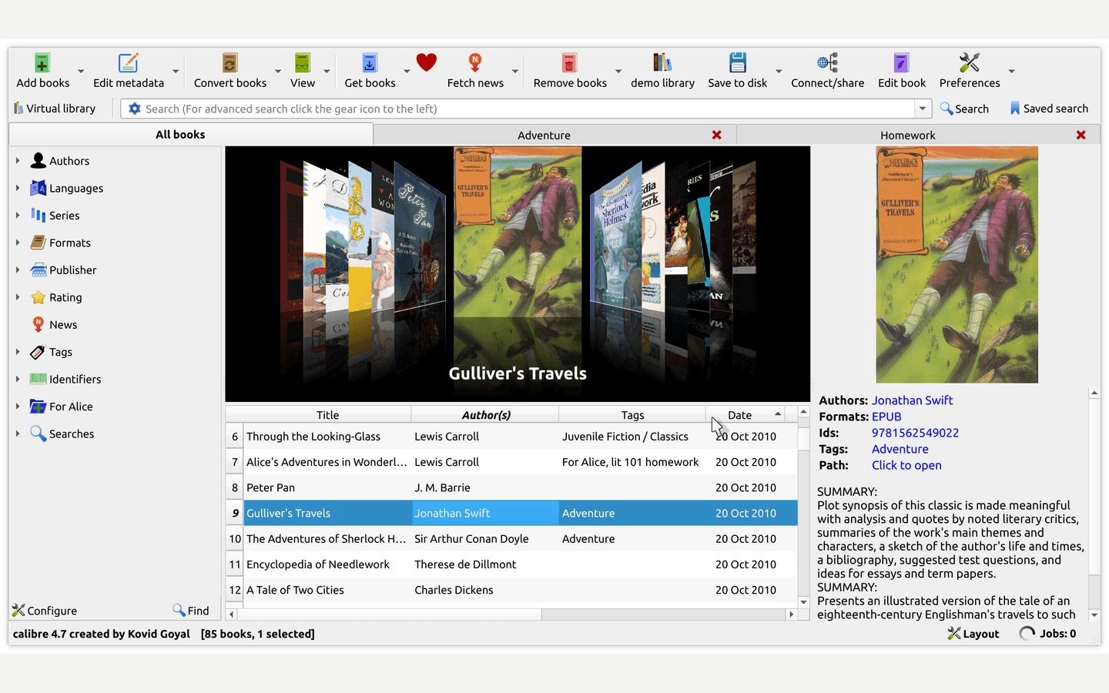Image resolution: width=1109 pixels, height=693 pixels.
Task: Open the ISBN 9781562549022 link
Action: pos(915,433)
